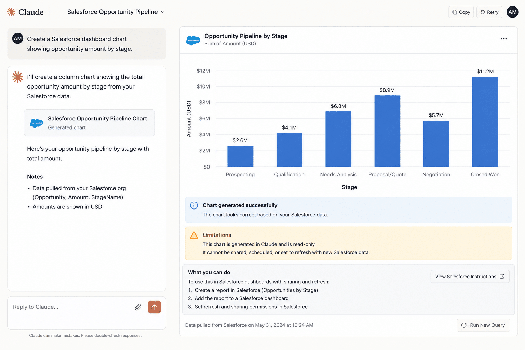The height and width of the screenshot is (350, 525).
Task: Click the Negotiation bar
Action: point(436,144)
